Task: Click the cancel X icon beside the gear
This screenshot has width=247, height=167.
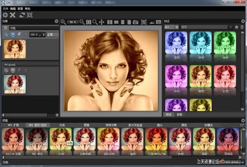Action: coord(13,15)
